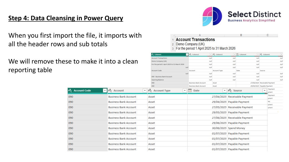Expand the Source column filter dropdown
This screenshot has height=162, width=289.
tap(264, 91)
